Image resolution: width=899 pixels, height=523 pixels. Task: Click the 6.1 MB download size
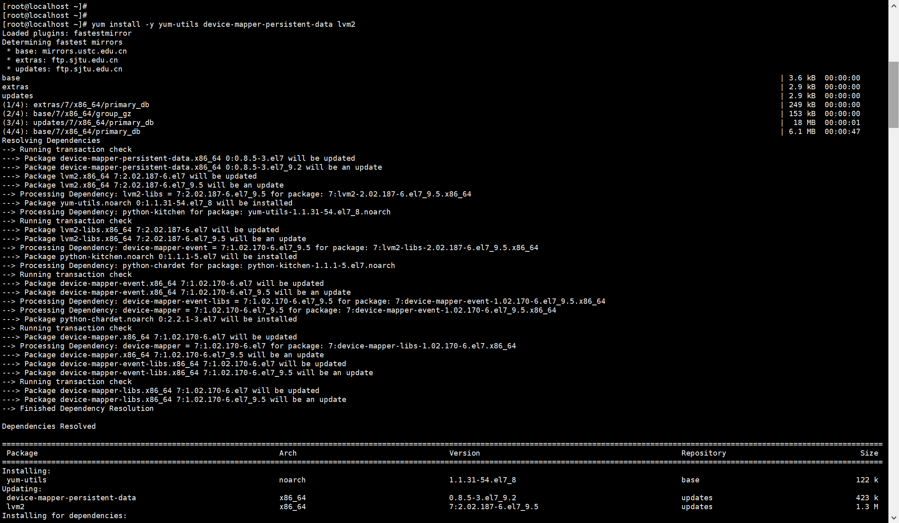point(801,132)
